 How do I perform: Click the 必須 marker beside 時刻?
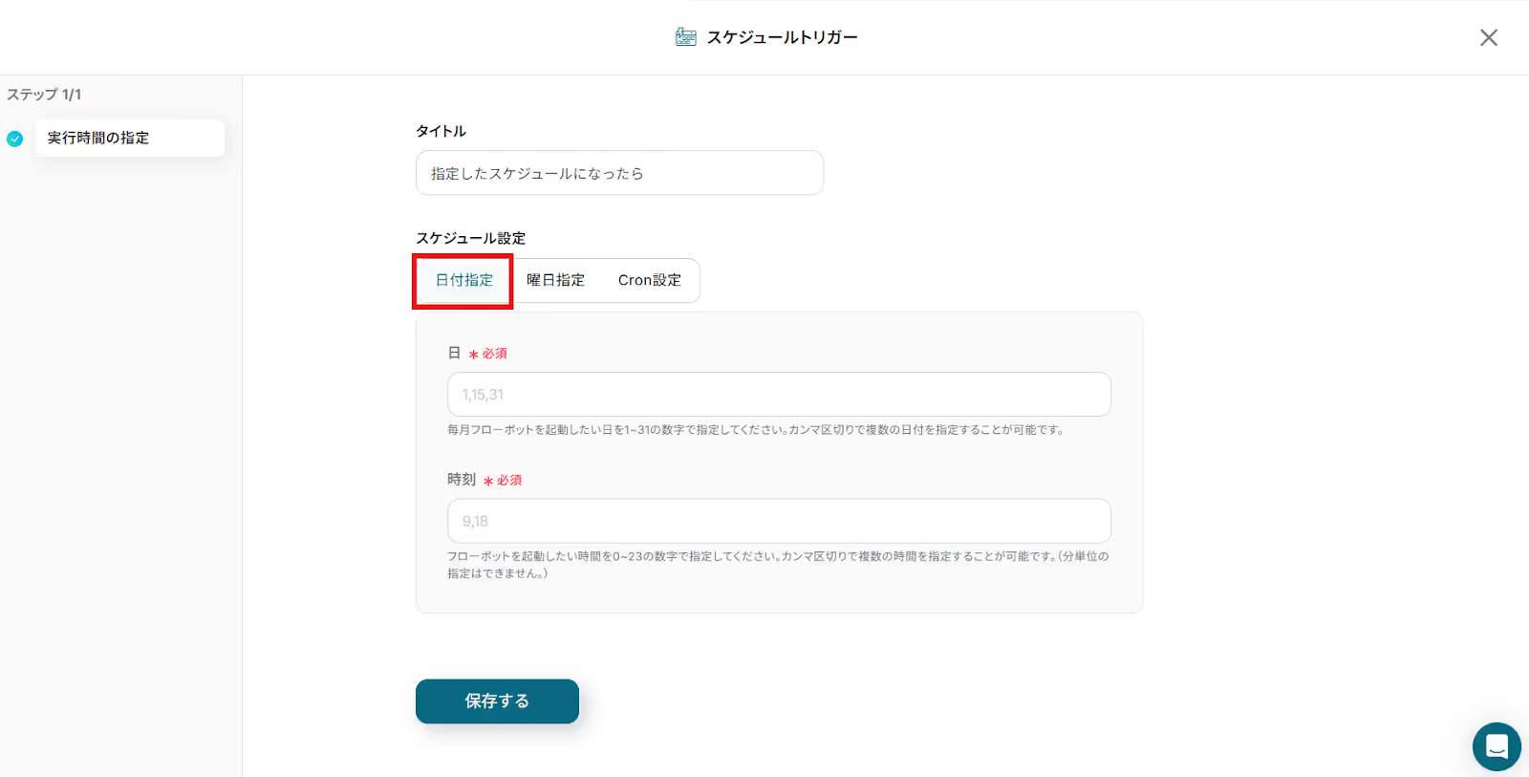pyautogui.click(x=507, y=480)
